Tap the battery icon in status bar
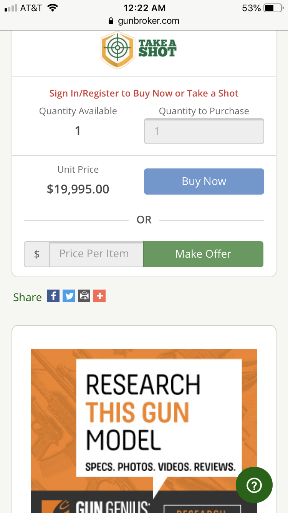This screenshot has width=288, height=513. click(x=274, y=8)
